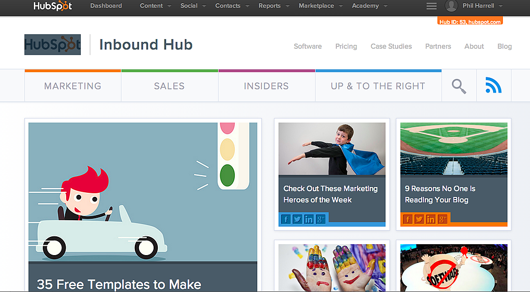Open the Case Studies link
The width and height of the screenshot is (530, 292).
pyautogui.click(x=391, y=46)
